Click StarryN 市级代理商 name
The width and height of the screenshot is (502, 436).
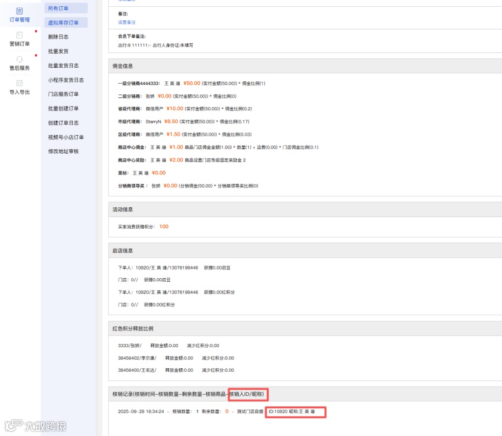pyautogui.click(x=153, y=121)
